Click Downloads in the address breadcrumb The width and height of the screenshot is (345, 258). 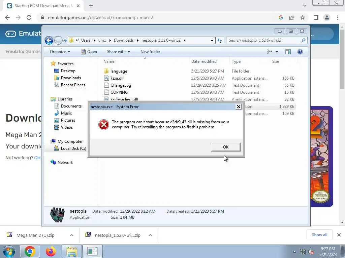click(x=124, y=40)
